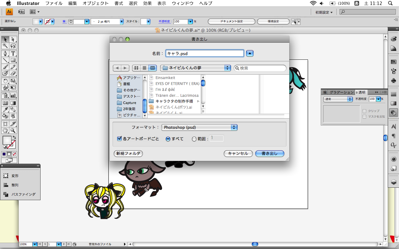
Task: Set paint mode to None in toolbox
Action: (14, 154)
